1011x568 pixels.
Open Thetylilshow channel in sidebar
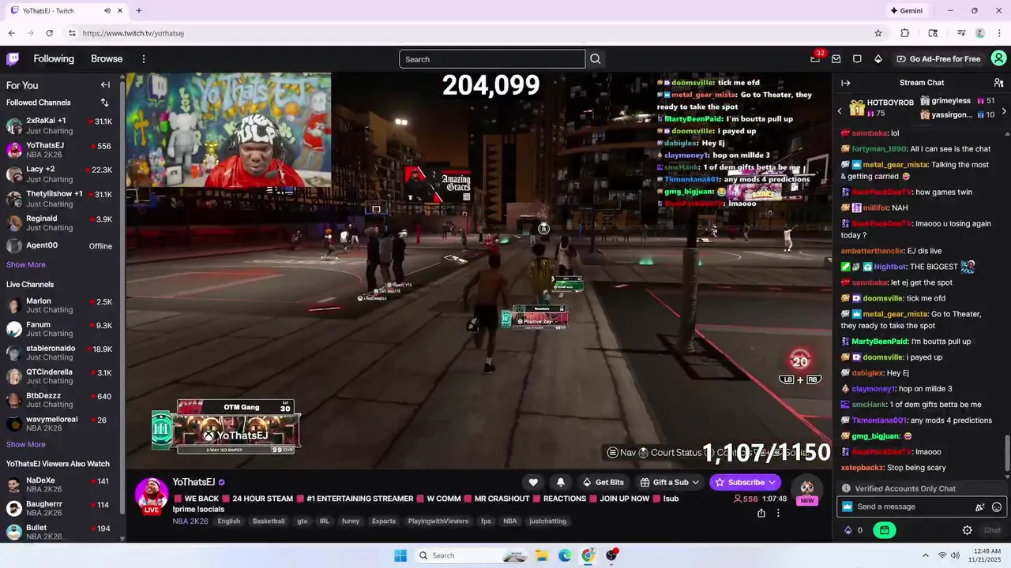59,199
